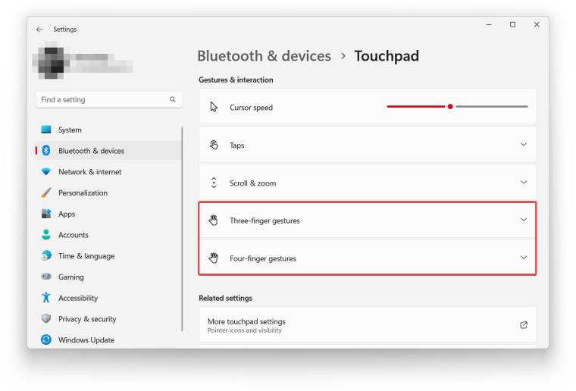Go to Network & internet settings

pos(89,172)
